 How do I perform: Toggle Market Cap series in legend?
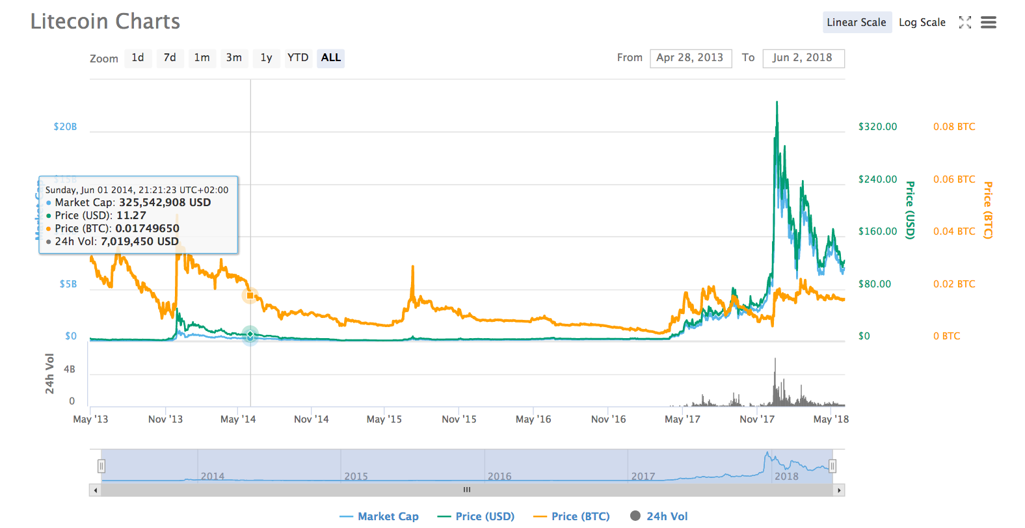coord(379,516)
